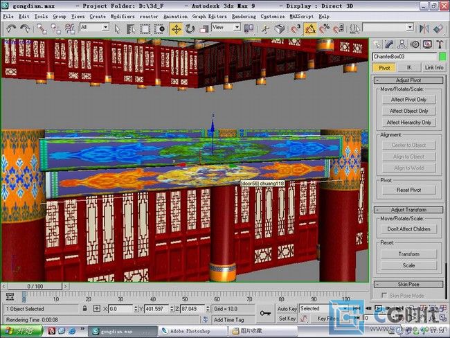
Task: Click the time slider showing 0 / 100
Action: tap(35, 286)
